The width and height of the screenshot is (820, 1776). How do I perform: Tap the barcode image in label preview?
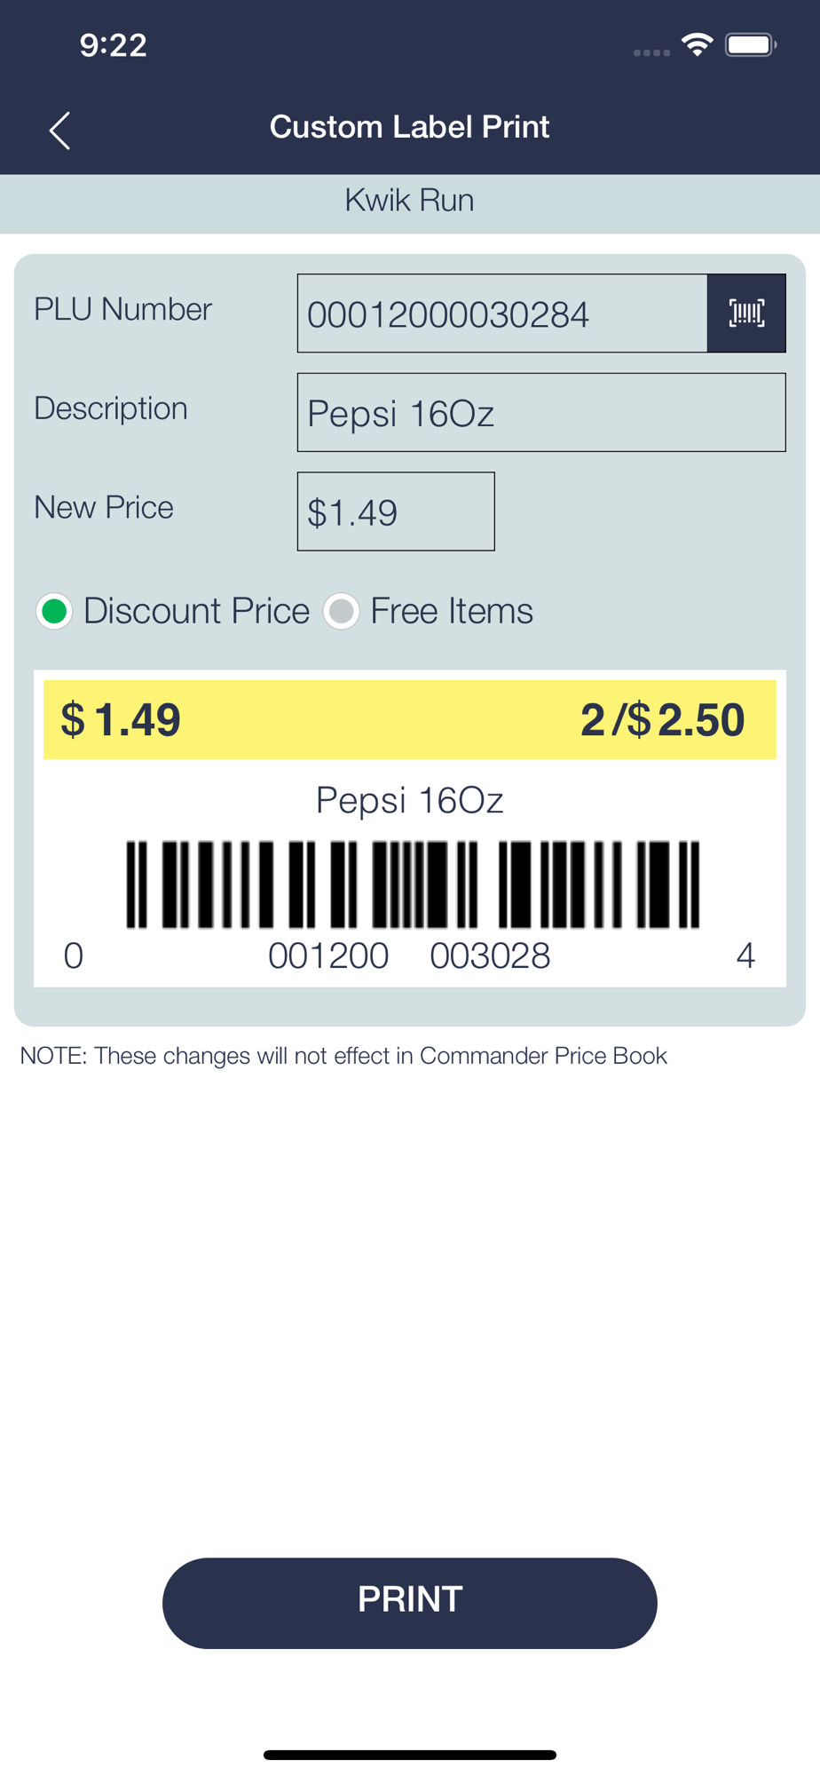413,884
